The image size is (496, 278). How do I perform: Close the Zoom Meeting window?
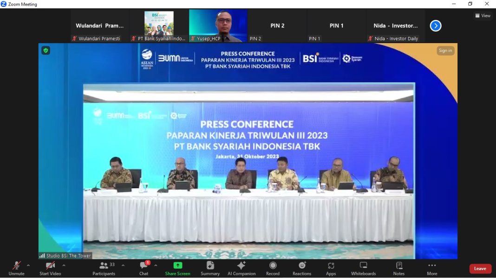pos(487,4)
